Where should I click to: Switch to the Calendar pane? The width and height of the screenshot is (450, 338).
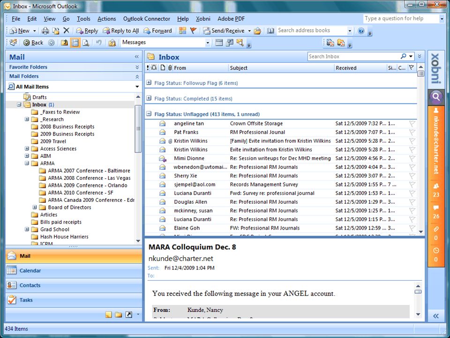pyautogui.click(x=74, y=270)
